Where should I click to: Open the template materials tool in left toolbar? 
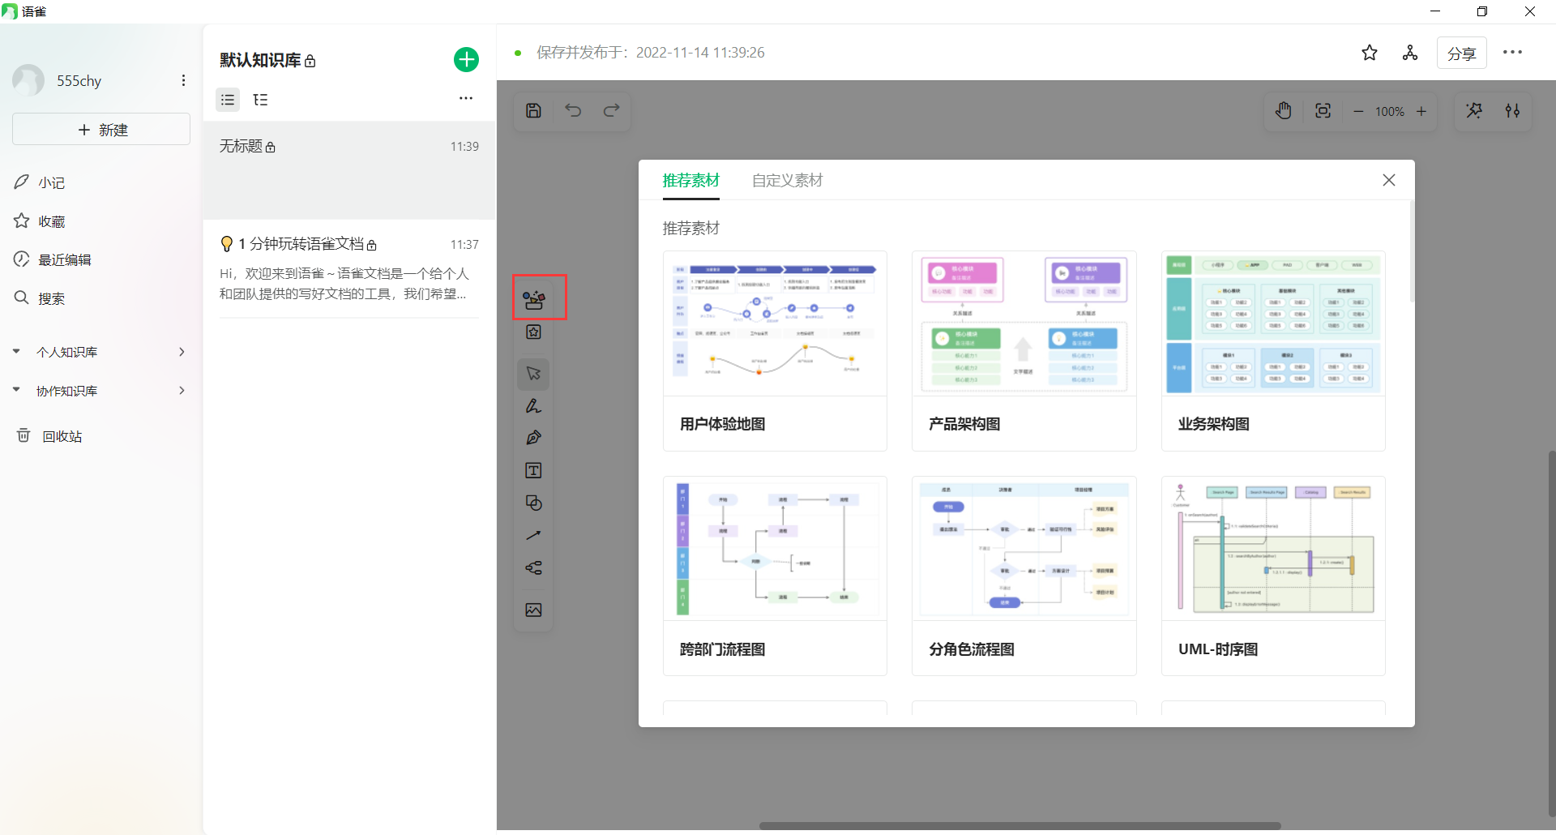click(x=534, y=300)
